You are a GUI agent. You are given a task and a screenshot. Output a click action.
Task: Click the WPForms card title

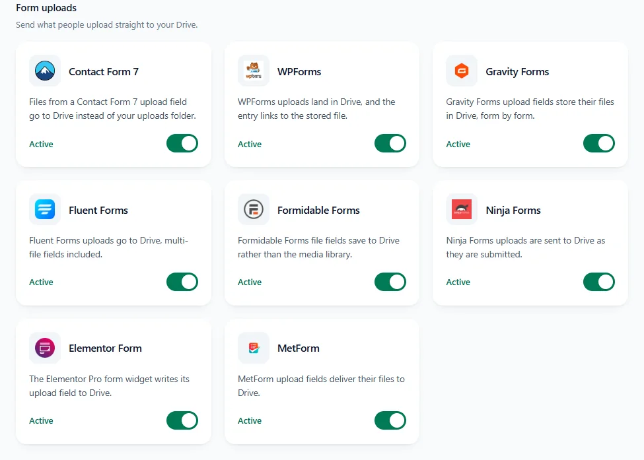(x=299, y=72)
